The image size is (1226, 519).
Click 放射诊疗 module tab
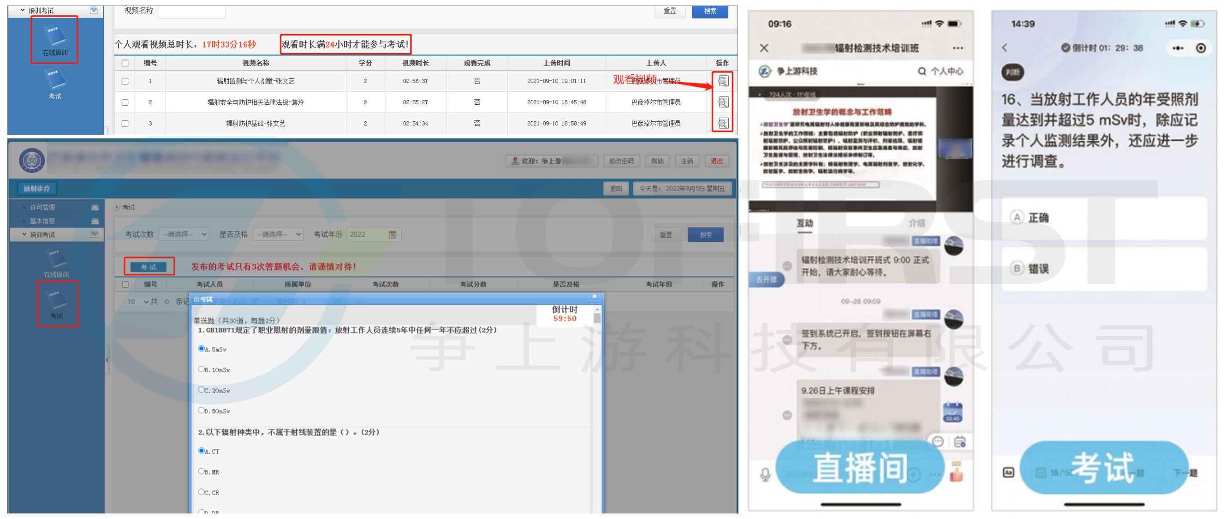[36, 189]
